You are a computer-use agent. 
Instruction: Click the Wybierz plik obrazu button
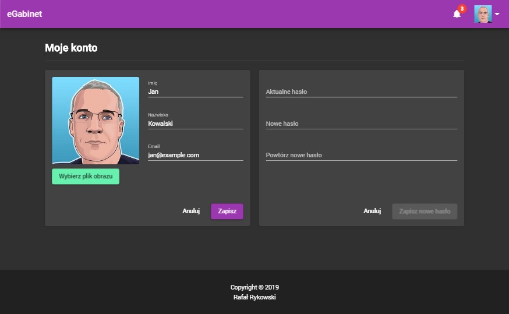click(86, 177)
